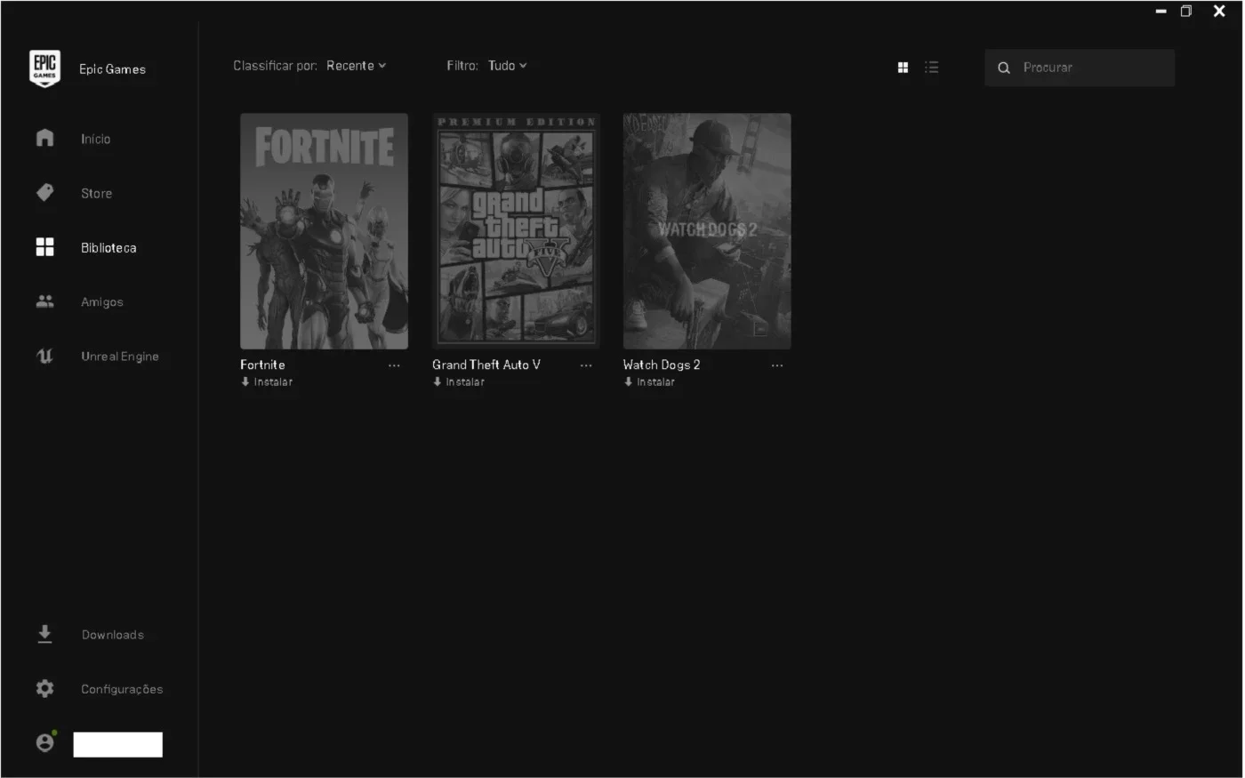This screenshot has height=778, width=1245.
Task: Click the Filtro label
Action: (x=462, y=66)
